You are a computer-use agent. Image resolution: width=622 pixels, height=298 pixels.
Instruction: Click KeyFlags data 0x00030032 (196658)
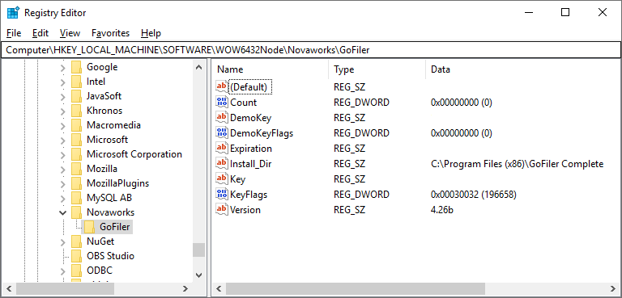tap(473, 195)
